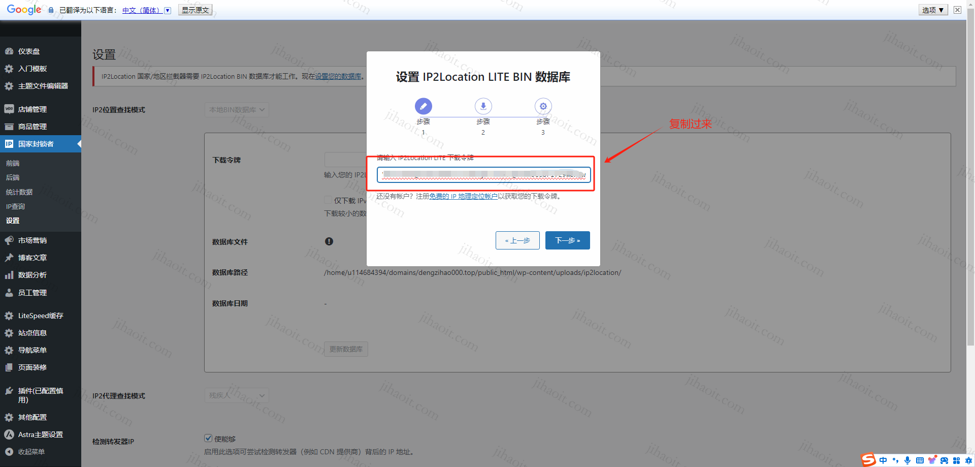
Task: Click the Sogou skin shirt icon
Action: (x=932, y=460)
